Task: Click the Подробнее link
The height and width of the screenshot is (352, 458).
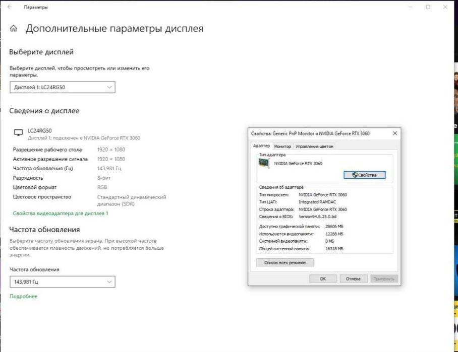Action: [x=24, y=296]
